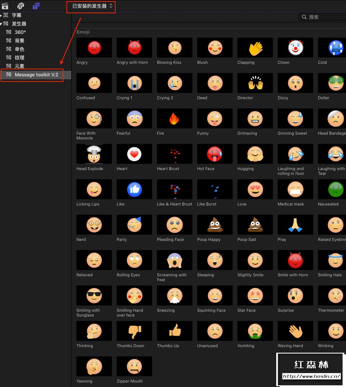Select the 字幕 sidebar category
The height and width of the screenshot is (387, 346).
tap(16, 15)
